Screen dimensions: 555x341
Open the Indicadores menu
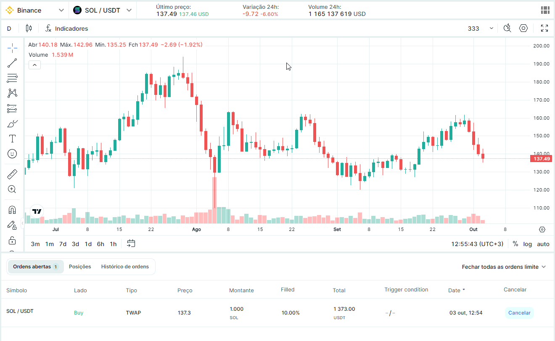(66, 29)
